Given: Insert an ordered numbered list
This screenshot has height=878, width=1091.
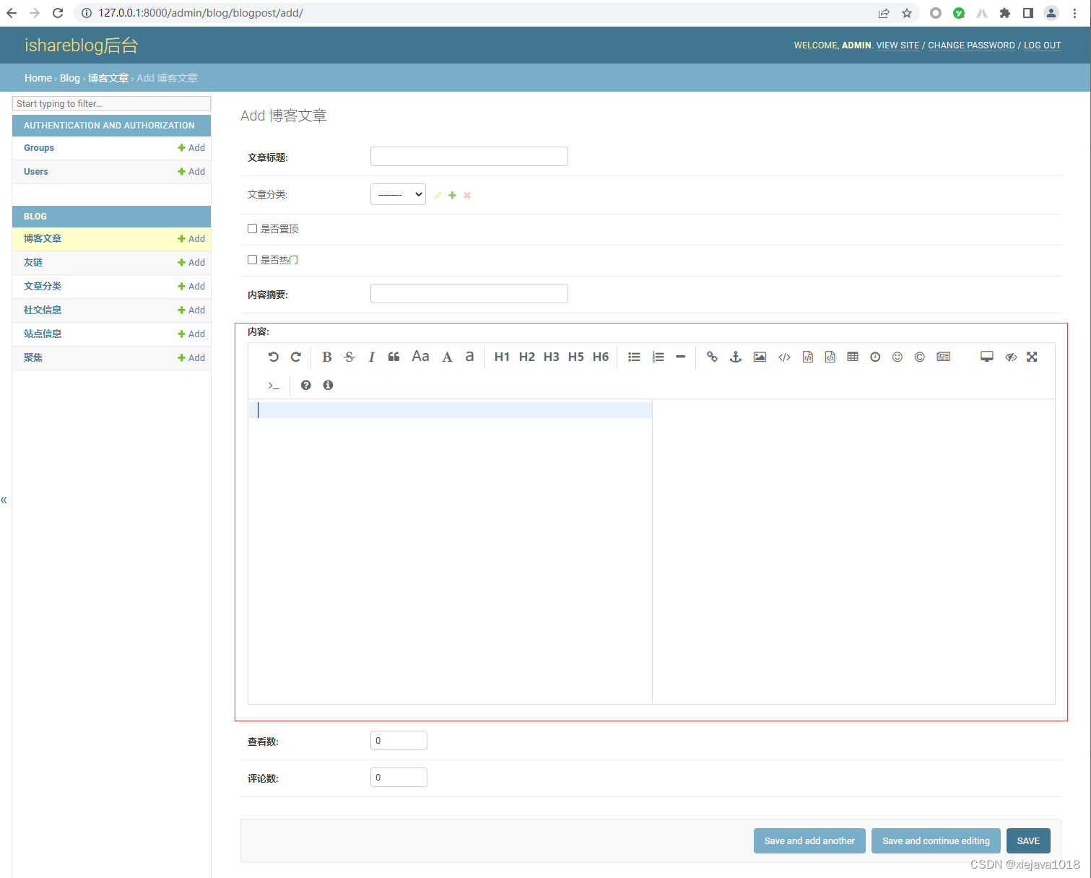Looking at the screenshot, I should click(658, 357).
